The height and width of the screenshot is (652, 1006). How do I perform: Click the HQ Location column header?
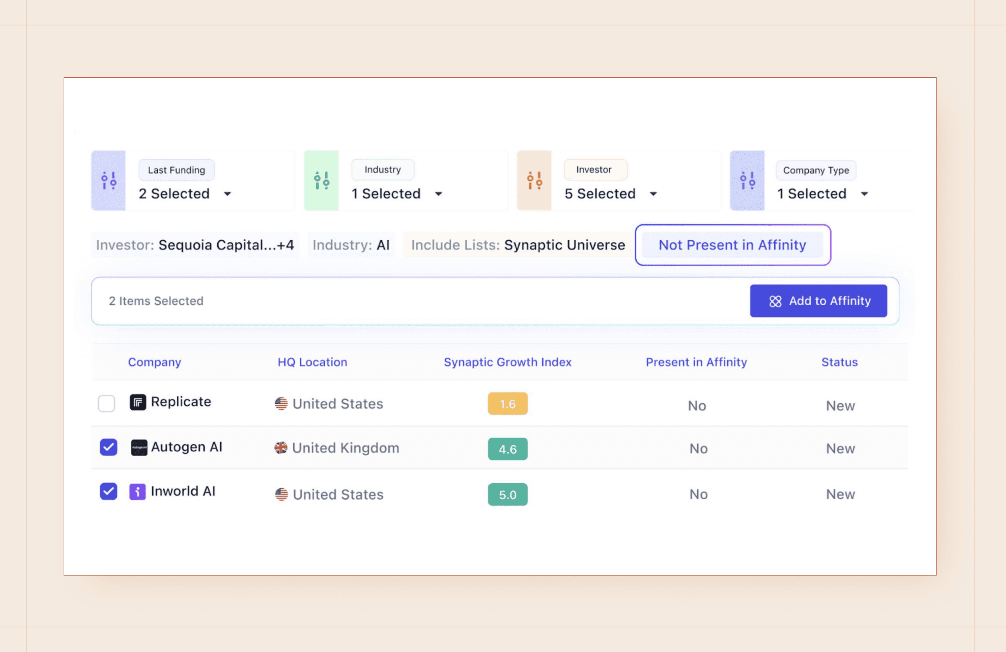[312, 362]
